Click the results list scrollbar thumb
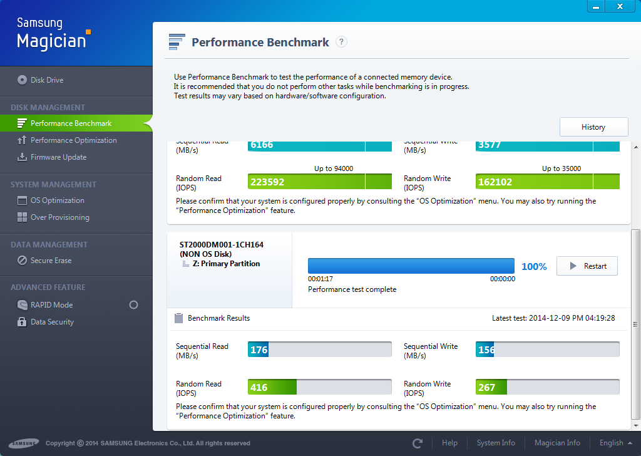641x456 pixels. point(636,324)
